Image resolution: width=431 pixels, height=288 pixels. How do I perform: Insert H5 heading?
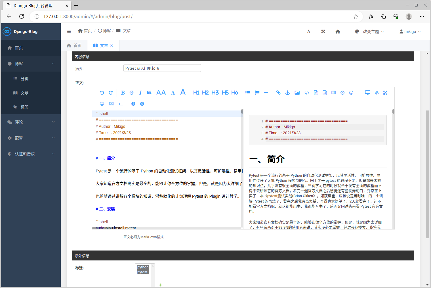click(225, 93)
